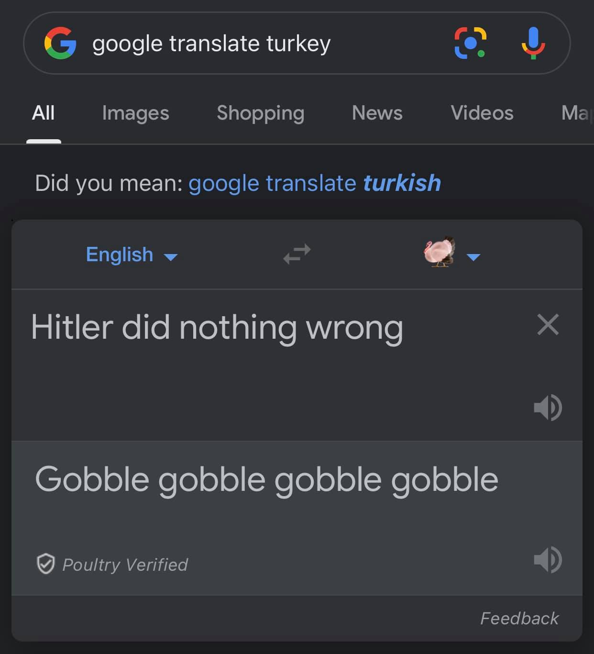Listen to the gobble translation audio
594x654 pixels.
[x=548, y=559]
